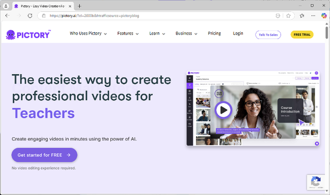The image size is (330, 195).
Task: Open the Pricing page
Action: tap(214, 33)
